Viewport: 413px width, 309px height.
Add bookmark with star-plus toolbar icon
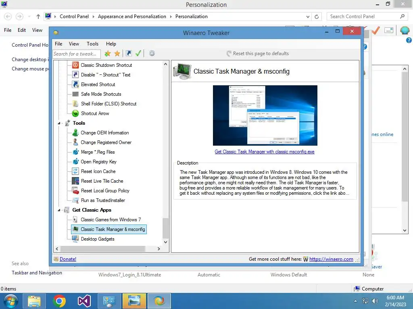(107, 54)
